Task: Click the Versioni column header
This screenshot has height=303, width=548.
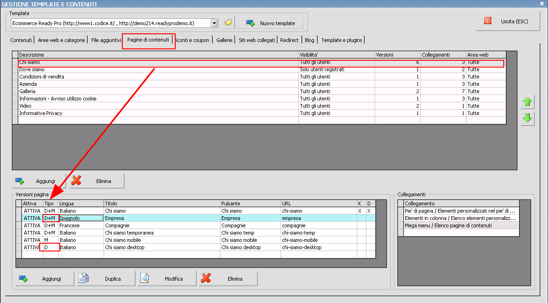Action: tap(397, 55)
